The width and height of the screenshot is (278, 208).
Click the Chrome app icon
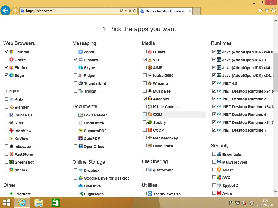11,52
